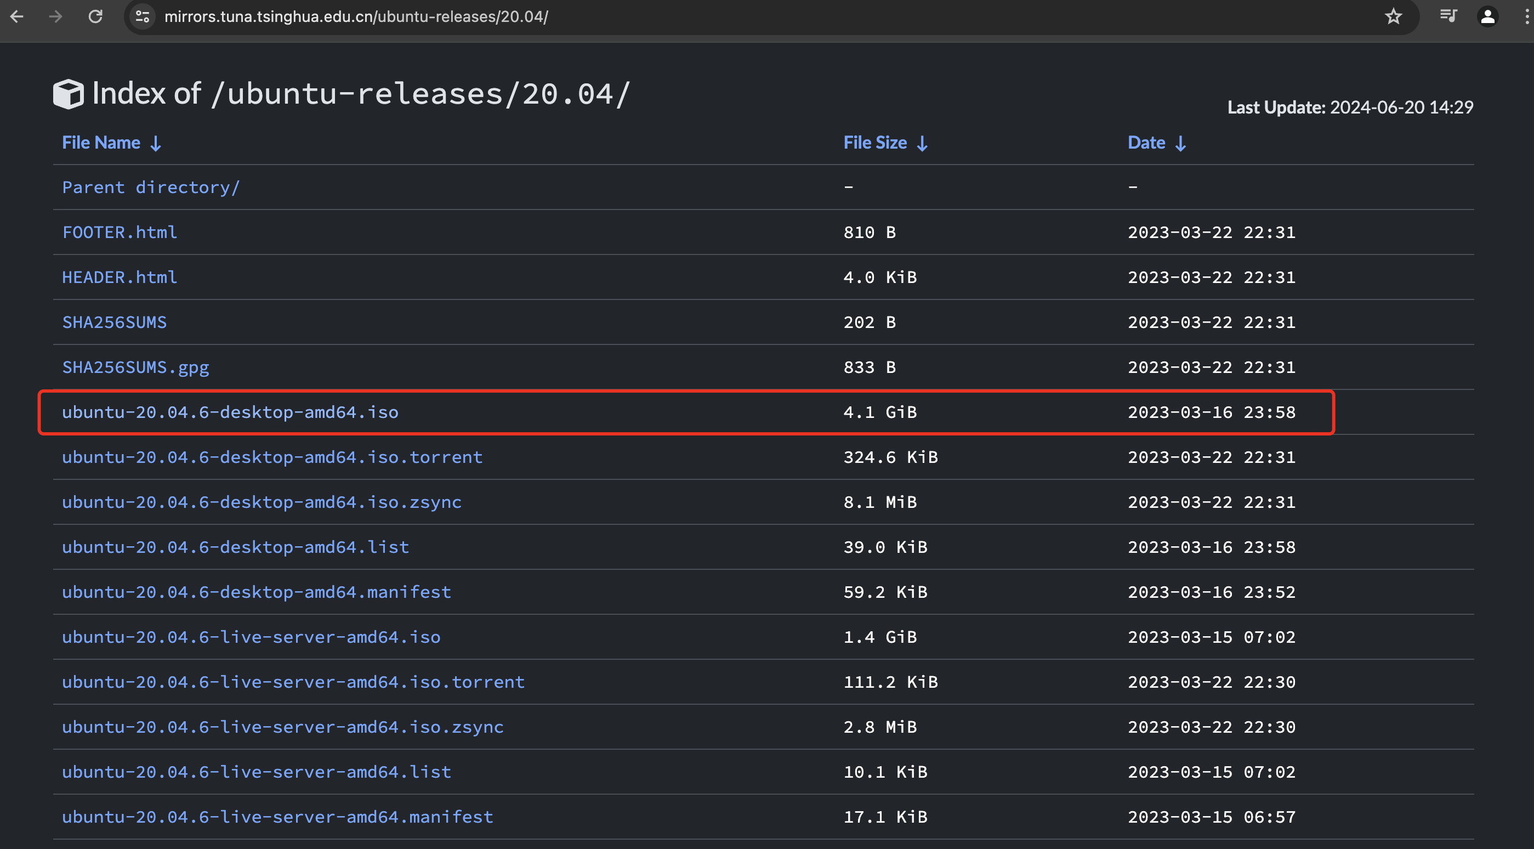The image size is (1534, 849).
Task: Click the 810 B size value
Action: point(870,232)
